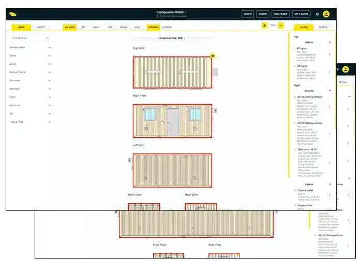
Task: Click the Create New button
Action: coord(281,14)
